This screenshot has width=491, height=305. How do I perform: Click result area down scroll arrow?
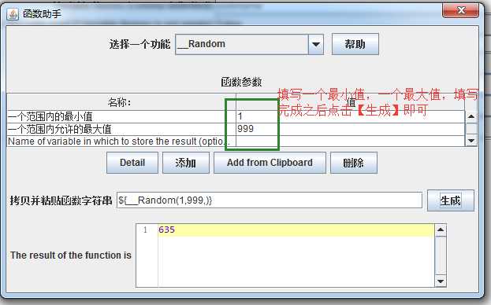pyautogui.click(x=441, y=281)
